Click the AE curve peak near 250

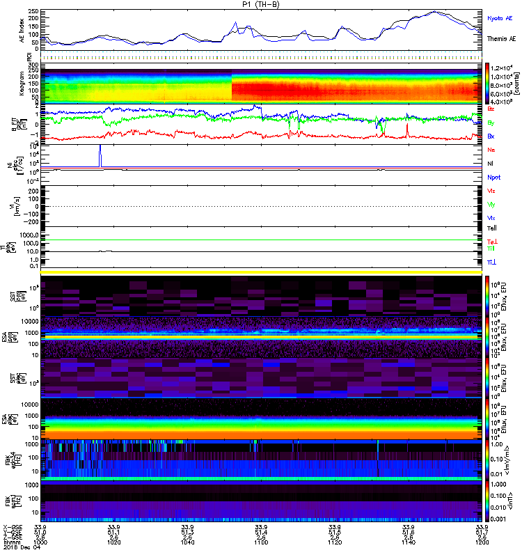[434, 12]
